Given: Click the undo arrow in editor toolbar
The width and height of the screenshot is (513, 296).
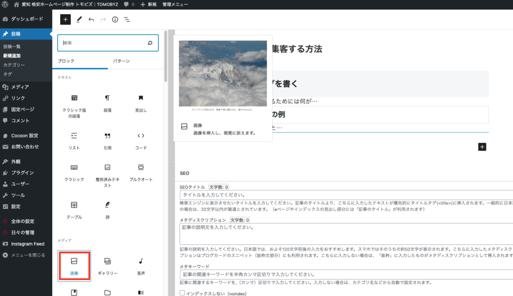Looking at the screenshot, I should point(91,19).
